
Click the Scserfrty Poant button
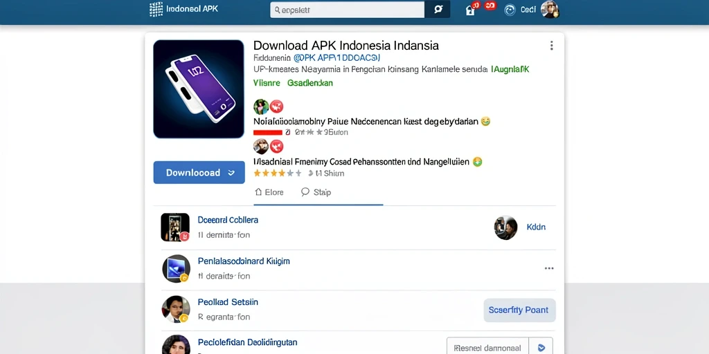[519, 310]
